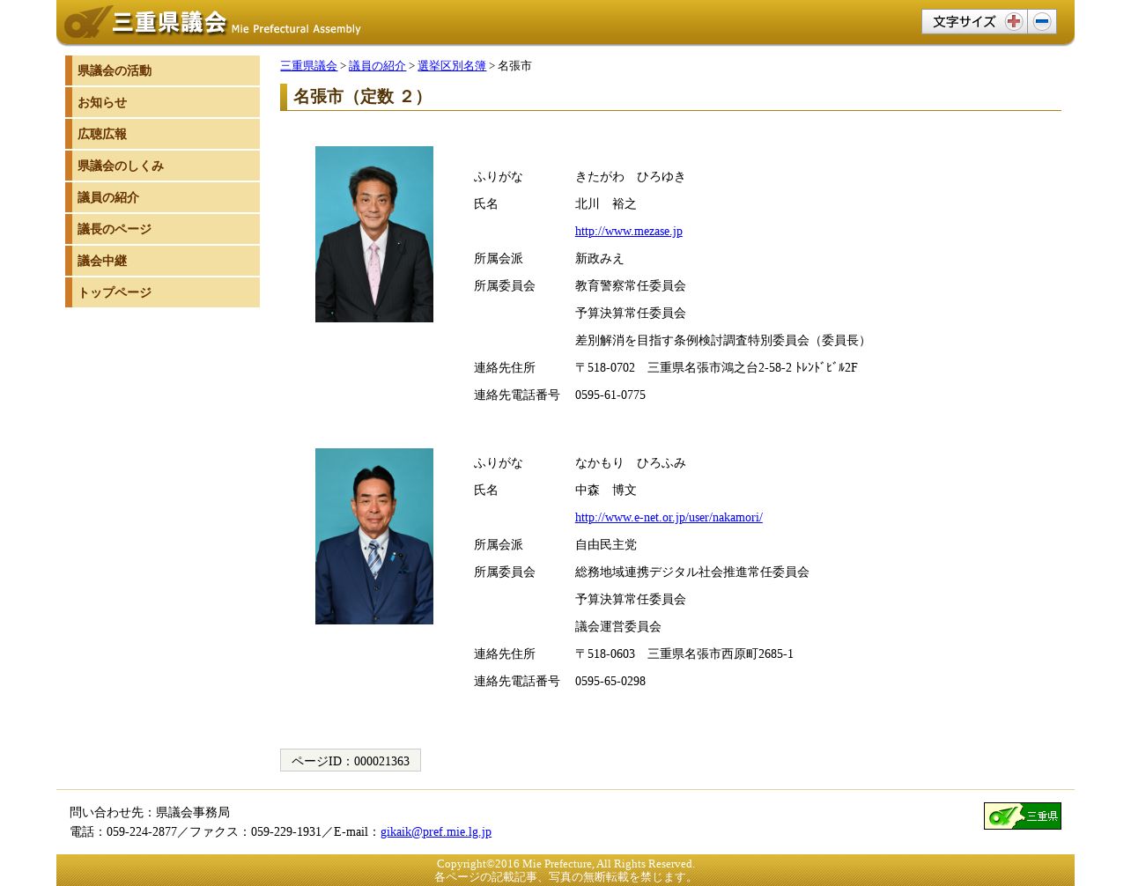This screenshot has height=886, width=1131.
Task: Click phone number 0595-65-0298
Action: point(610,682)
